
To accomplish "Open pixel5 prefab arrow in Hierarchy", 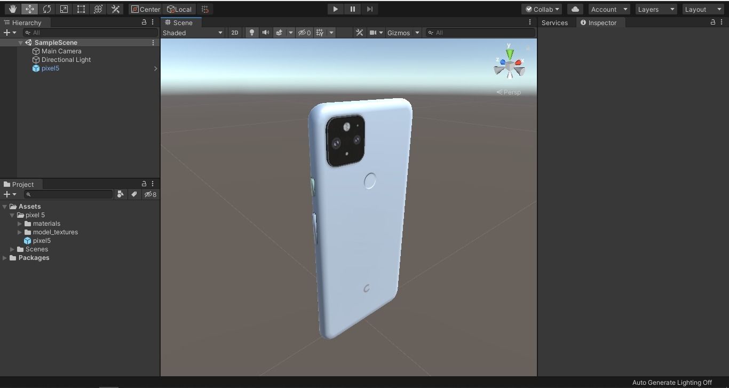I will (155, 68).
